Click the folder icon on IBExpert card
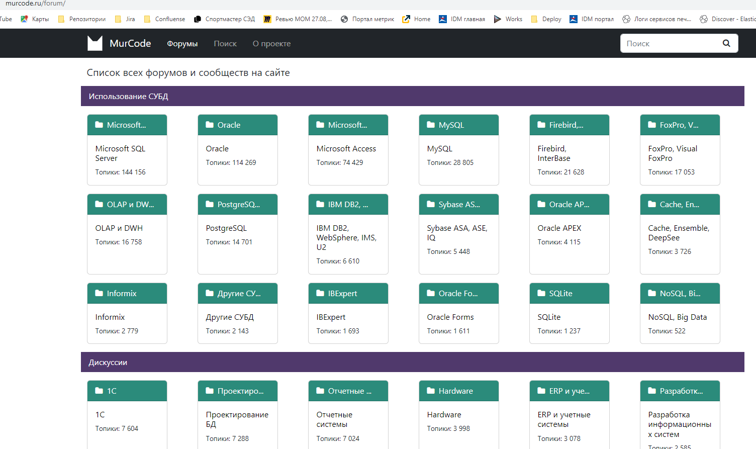This screenshot has height=449, width=756. click(x=320, y=293)
